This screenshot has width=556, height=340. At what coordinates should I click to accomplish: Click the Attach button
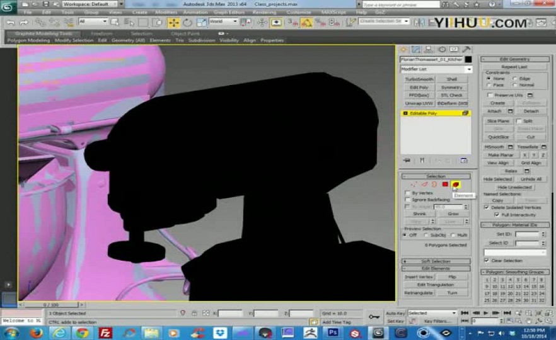click(x=494, y=111)
